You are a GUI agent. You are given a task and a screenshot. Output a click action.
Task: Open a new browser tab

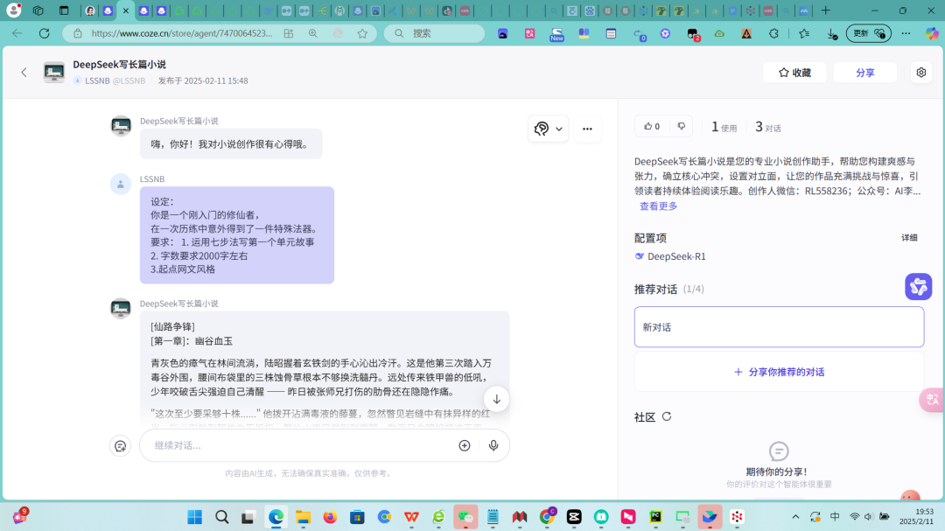826,10
